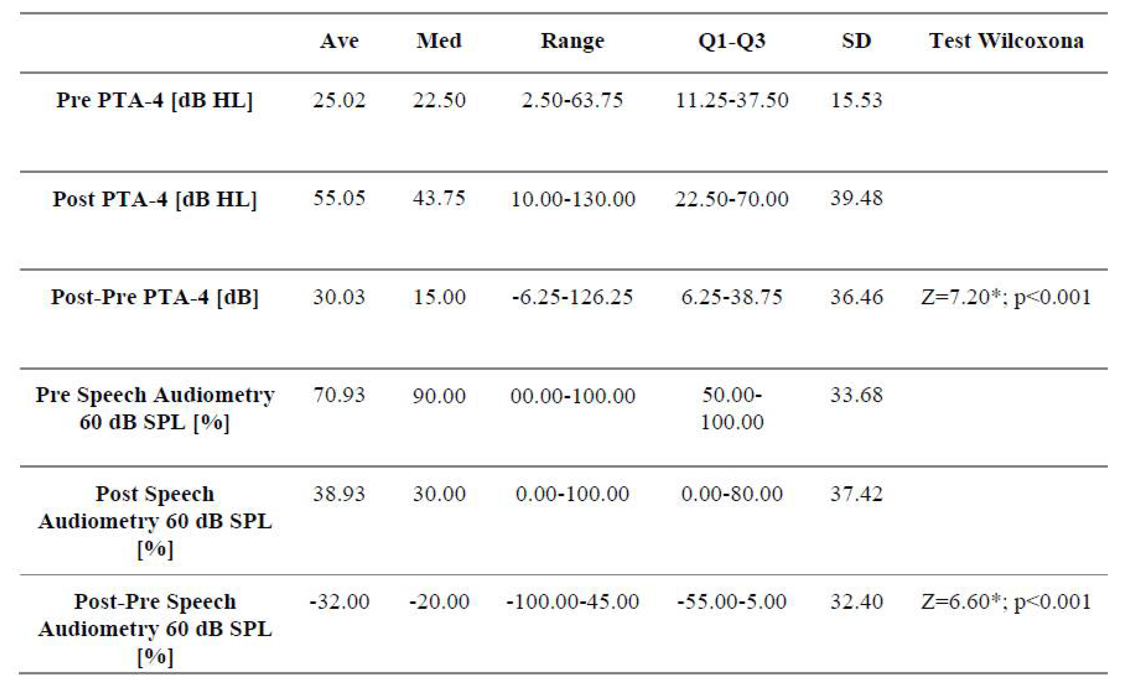Click the Q1-Q3 column header
The width and height of the screenshot is (1122, 682).
click(732, 41)
